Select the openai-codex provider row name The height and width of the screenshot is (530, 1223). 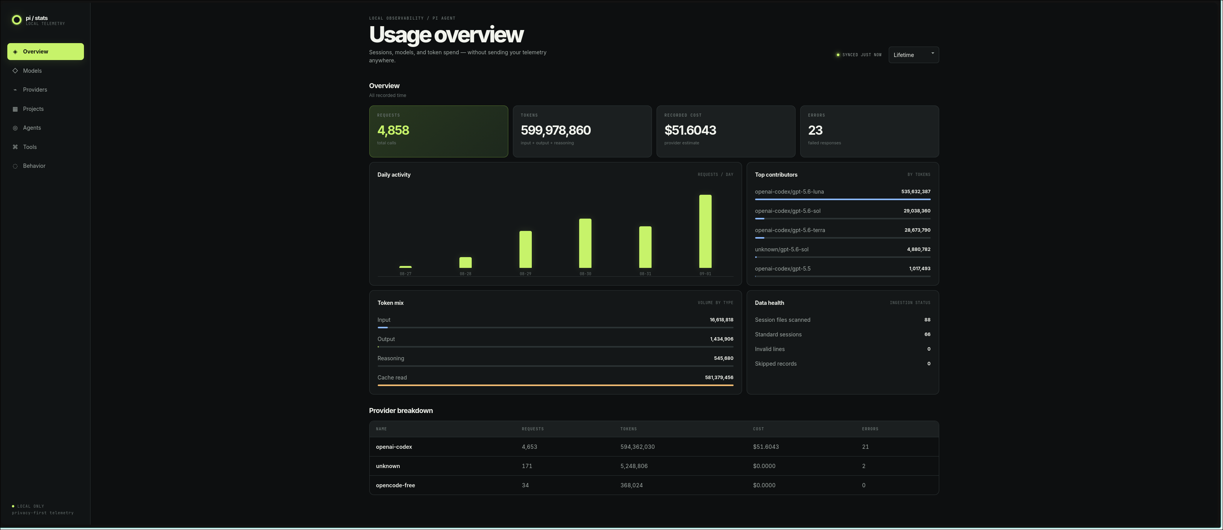[x=394, y=447]
